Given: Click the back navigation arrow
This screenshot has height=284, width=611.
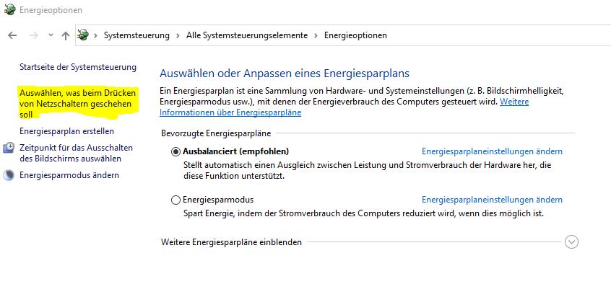Looking at the screenshot, I should point(12,35).
